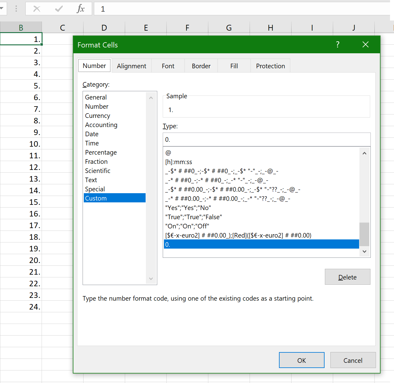
Task: Open the Insert Function fx icon
Action: point(80,9)
